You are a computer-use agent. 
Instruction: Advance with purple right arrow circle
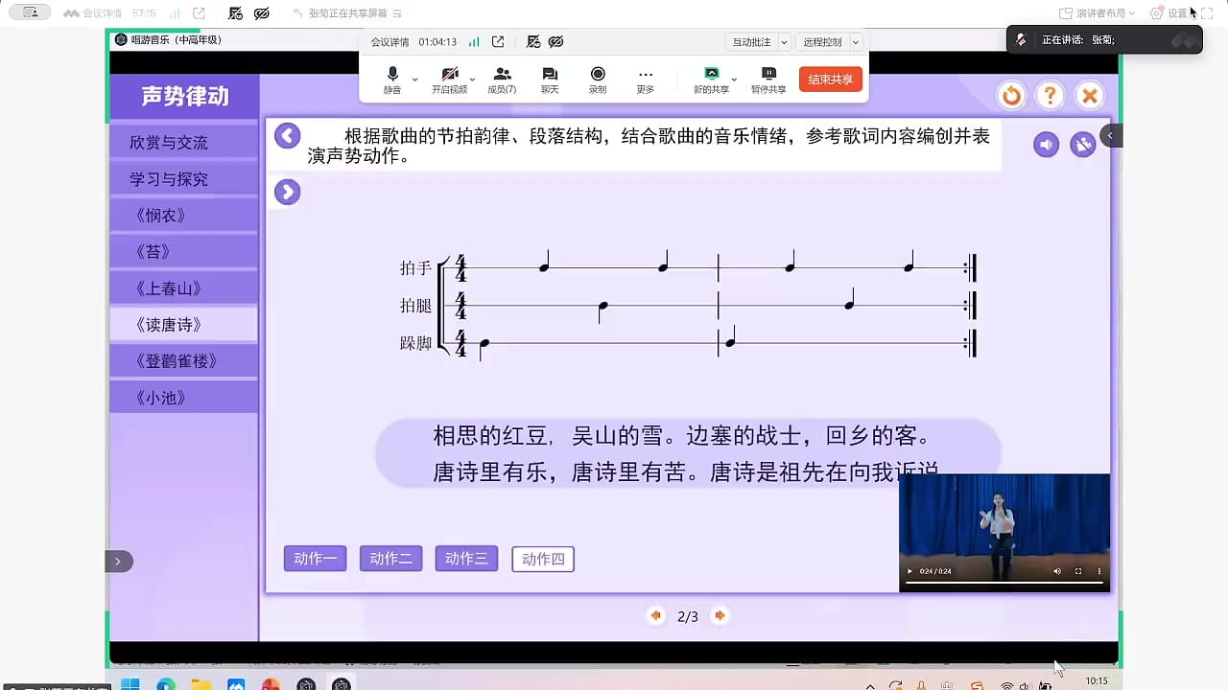(287, 193)
